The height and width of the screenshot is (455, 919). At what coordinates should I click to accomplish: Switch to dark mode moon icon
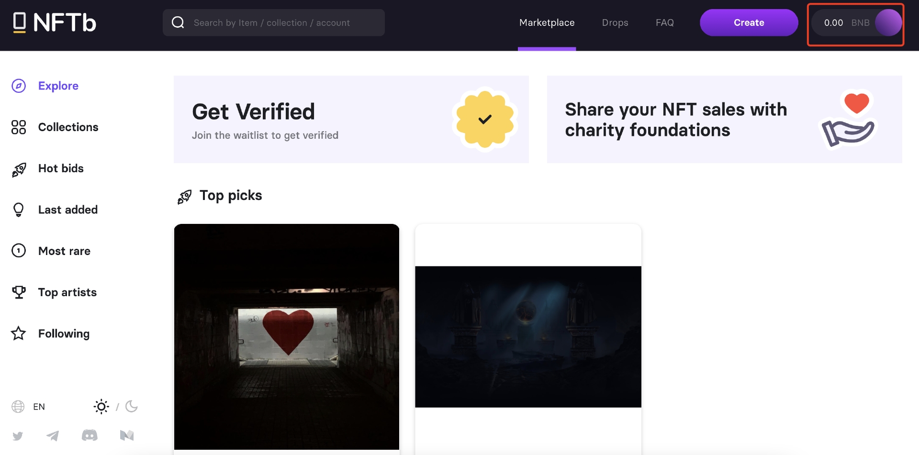pos(132,407)
